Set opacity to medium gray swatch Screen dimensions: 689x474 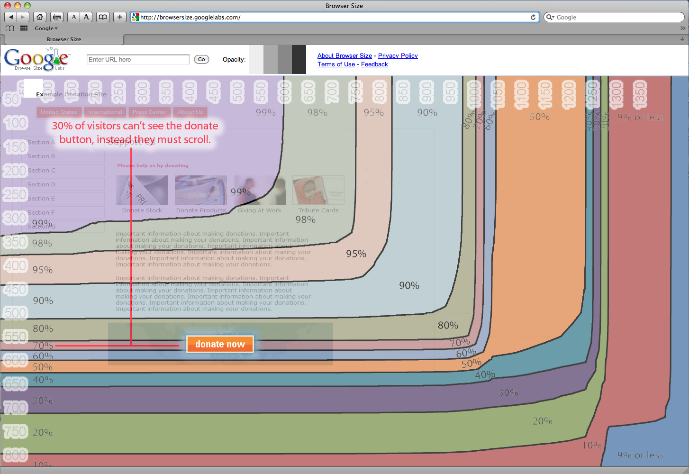coord(285,59)
